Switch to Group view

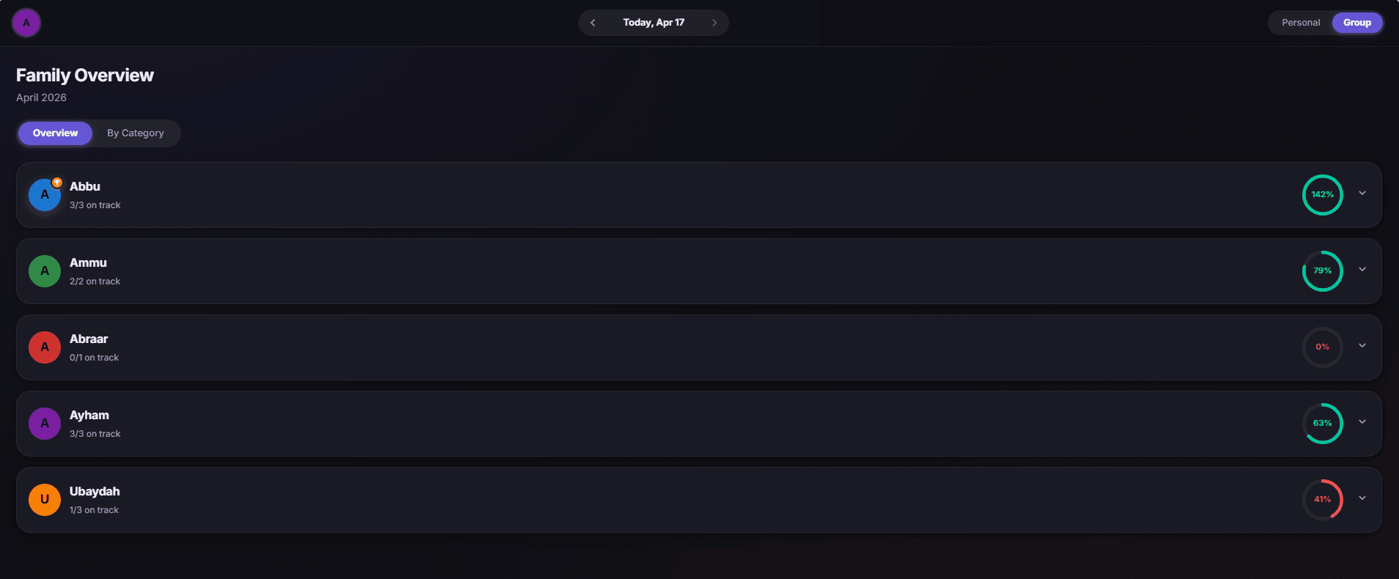tap(1357, 23)
